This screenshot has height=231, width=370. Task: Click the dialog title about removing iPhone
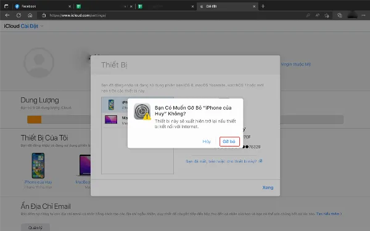(193, 110)
